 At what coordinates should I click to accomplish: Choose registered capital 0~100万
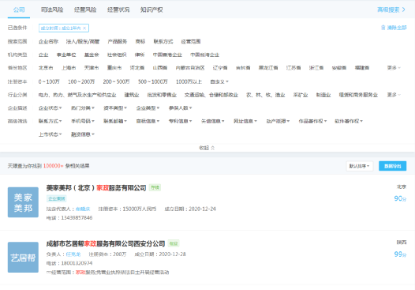click(49, 81)
